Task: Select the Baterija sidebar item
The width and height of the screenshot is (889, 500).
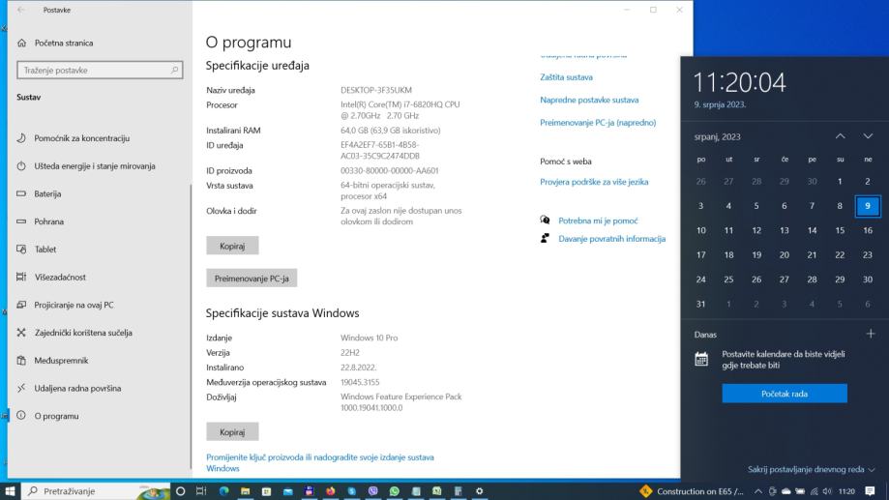Action: (x=47, y=193)
